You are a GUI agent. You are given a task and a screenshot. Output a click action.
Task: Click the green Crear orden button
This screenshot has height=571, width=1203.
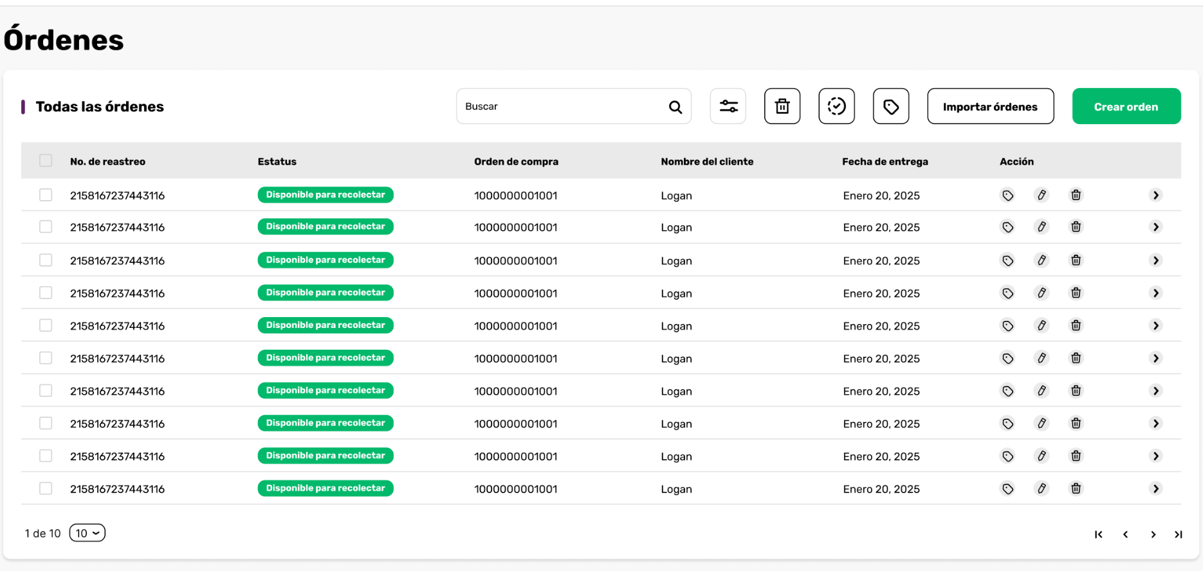tap(1126, 106)
